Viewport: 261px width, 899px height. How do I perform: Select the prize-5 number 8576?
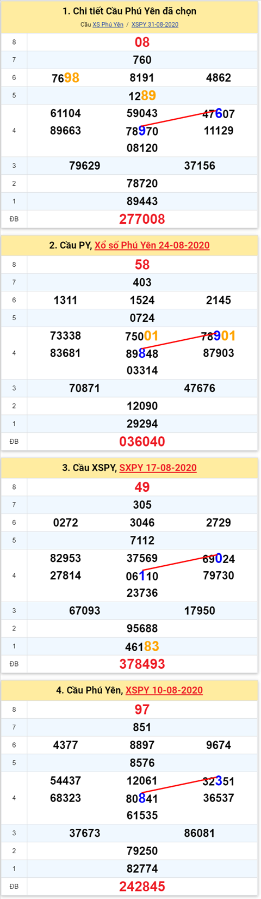[x=142, y=763]
